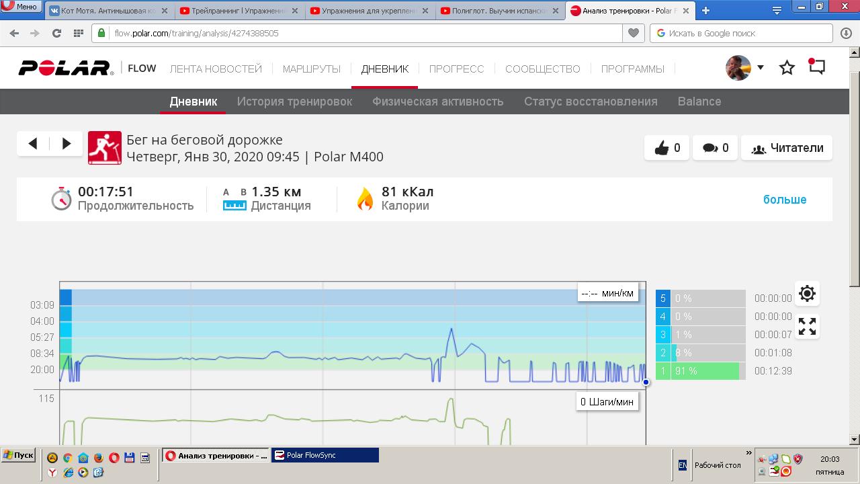Click the Polar logo
This screenshot has height=484, width=860.
(66, 68)
